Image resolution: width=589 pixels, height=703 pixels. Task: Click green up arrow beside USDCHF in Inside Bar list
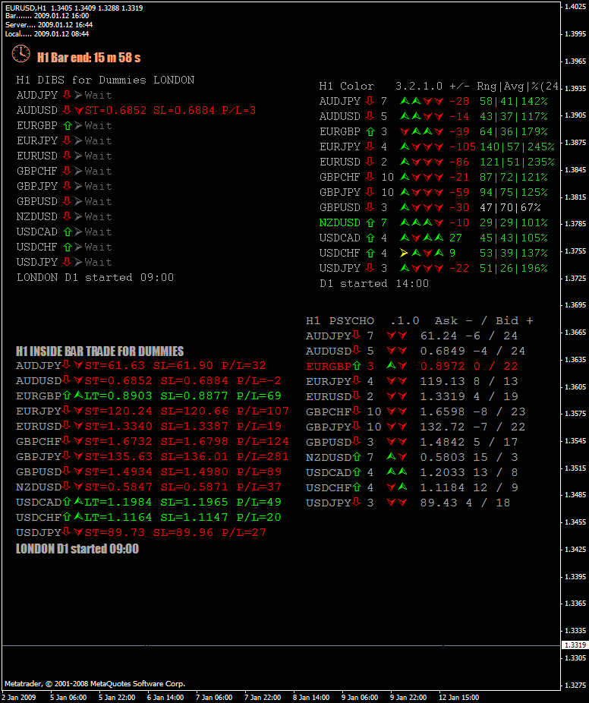pos(67,517)
